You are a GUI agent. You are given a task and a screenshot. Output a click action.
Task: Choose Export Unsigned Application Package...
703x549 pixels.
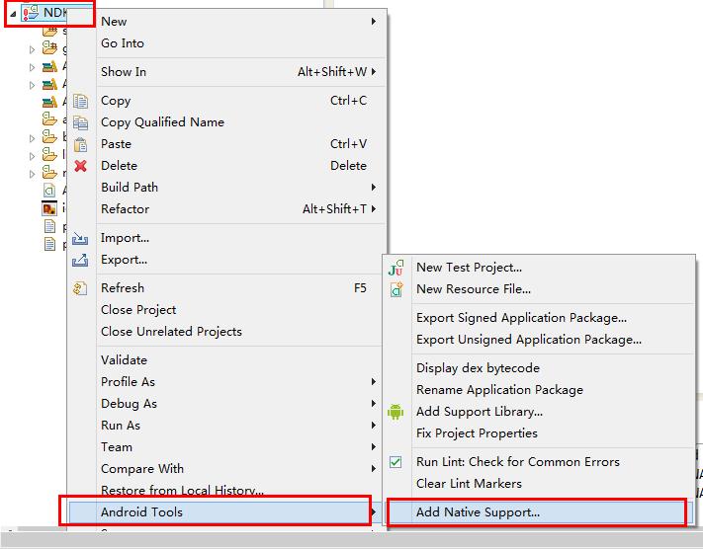click(539, 340)
